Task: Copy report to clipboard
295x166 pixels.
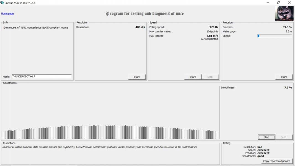Action: pyautogui.click(x=276, y=161)
